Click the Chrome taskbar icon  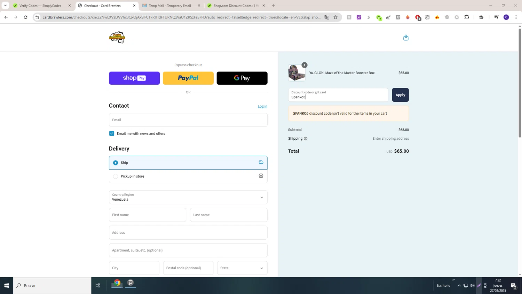(x=117, y=283)
